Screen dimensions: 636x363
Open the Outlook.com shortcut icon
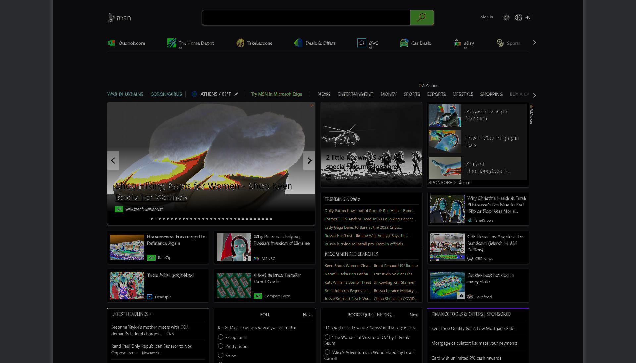coord(111,43)
